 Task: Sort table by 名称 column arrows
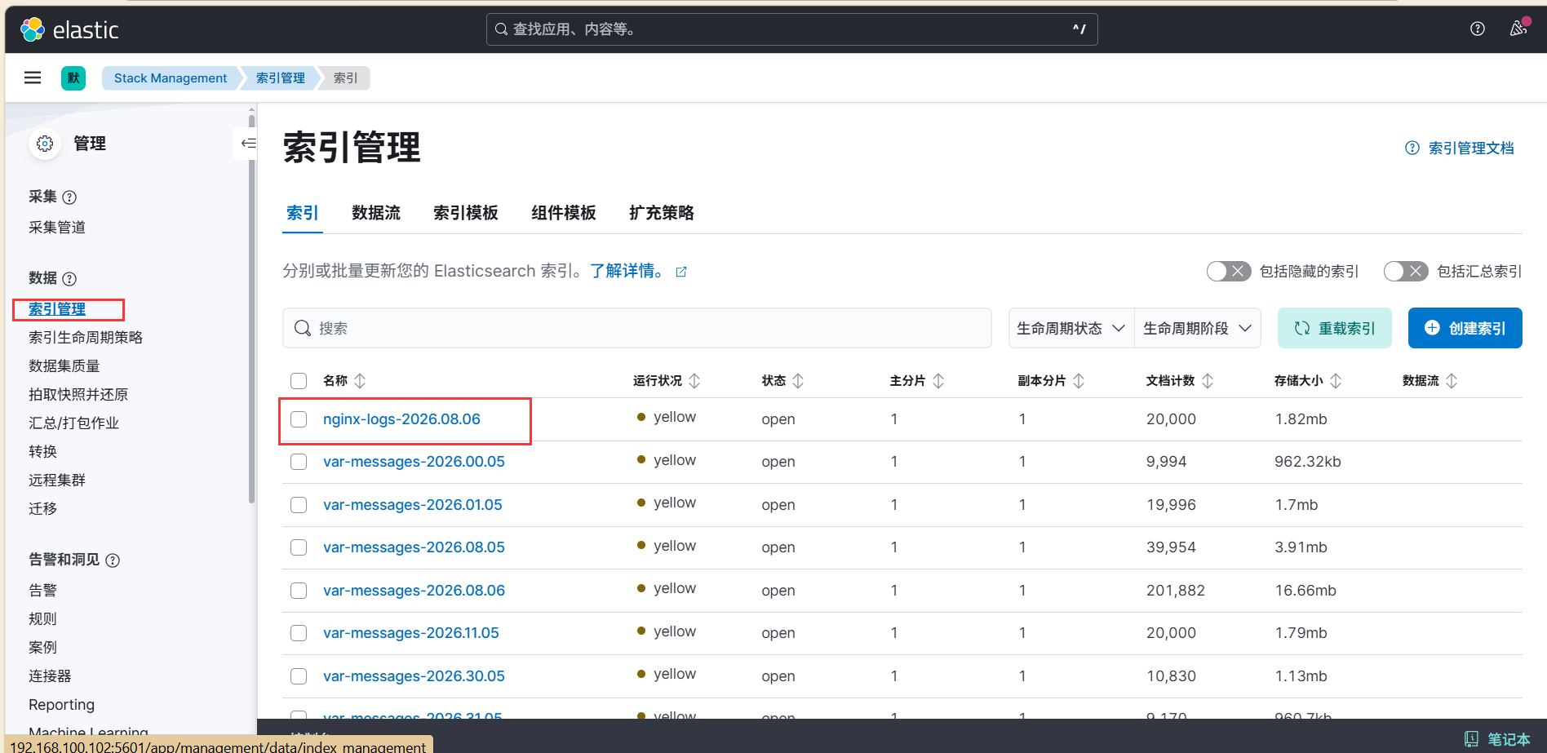tap(360, 381)
